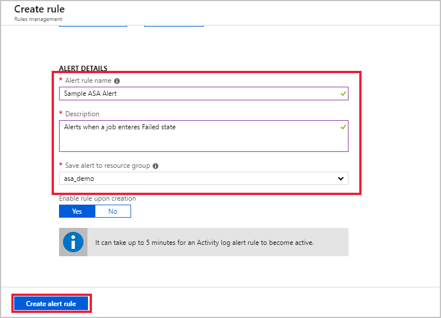This screenshot has height=318, width=441.
Task: Click the Enable rule upon creation label
Action: coord(97,198)
